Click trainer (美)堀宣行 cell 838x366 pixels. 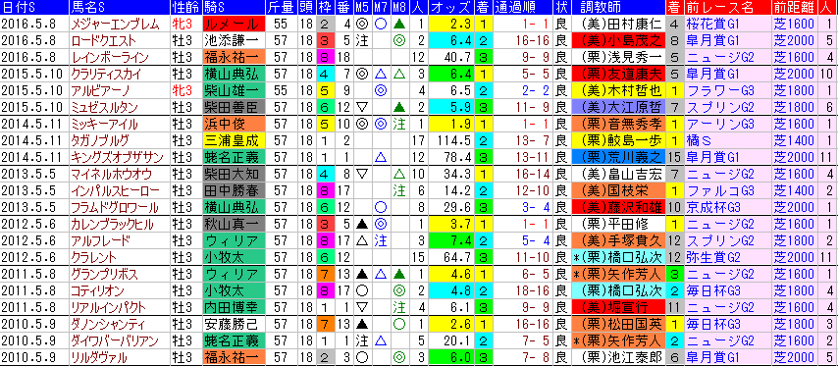coord(617,307)
